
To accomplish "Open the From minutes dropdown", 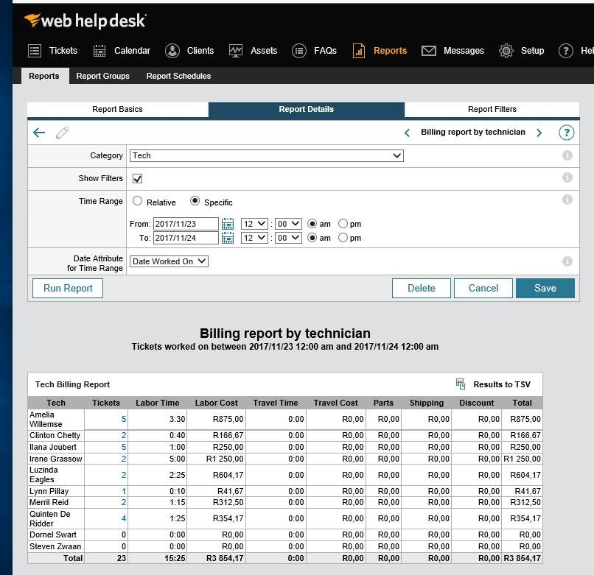I will (x=288, y=224).
